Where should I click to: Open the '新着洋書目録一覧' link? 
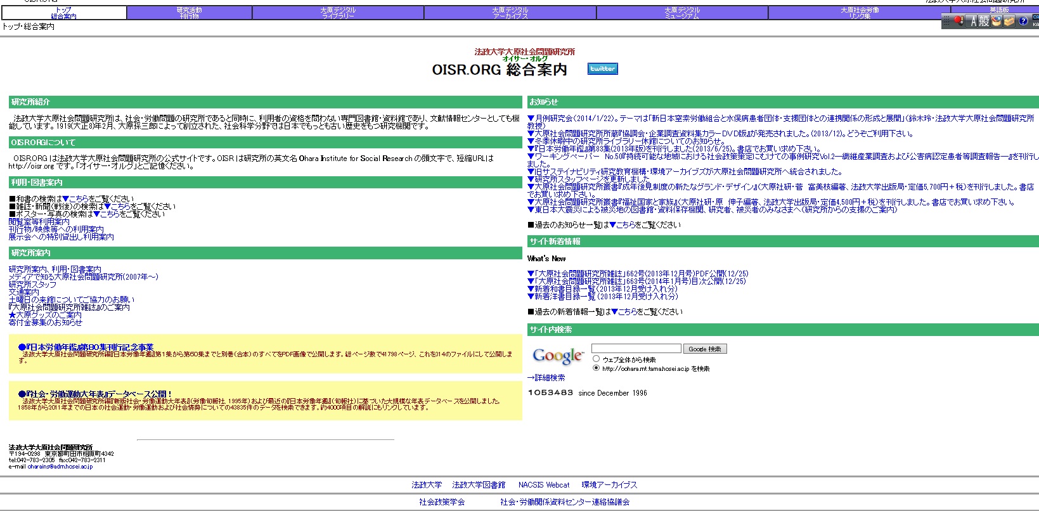coord(602,297)
